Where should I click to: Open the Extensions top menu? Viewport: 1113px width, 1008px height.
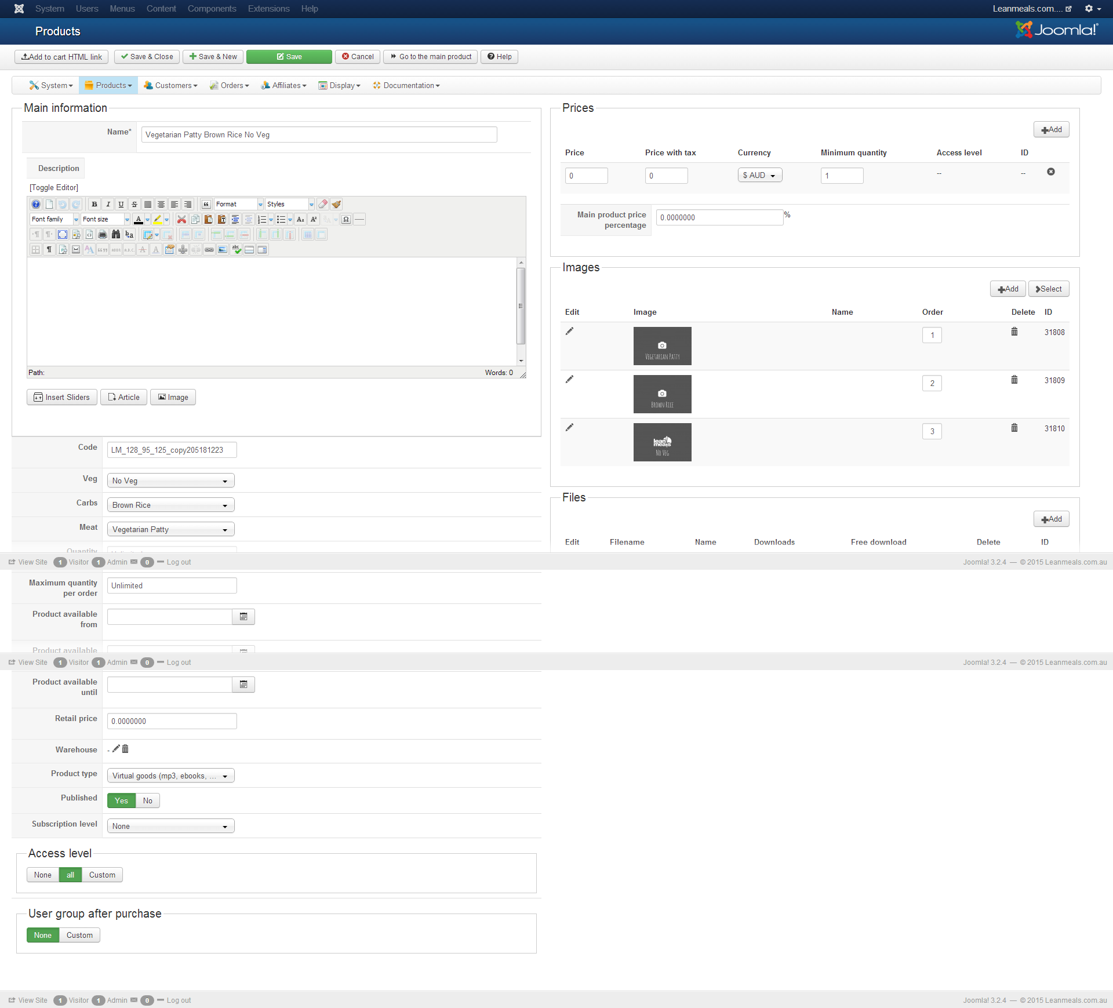pos(268,9)
